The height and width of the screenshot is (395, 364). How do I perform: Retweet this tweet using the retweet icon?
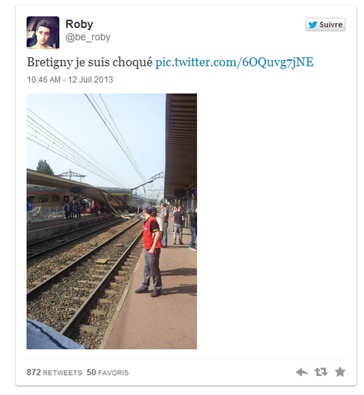pos(321,372)
